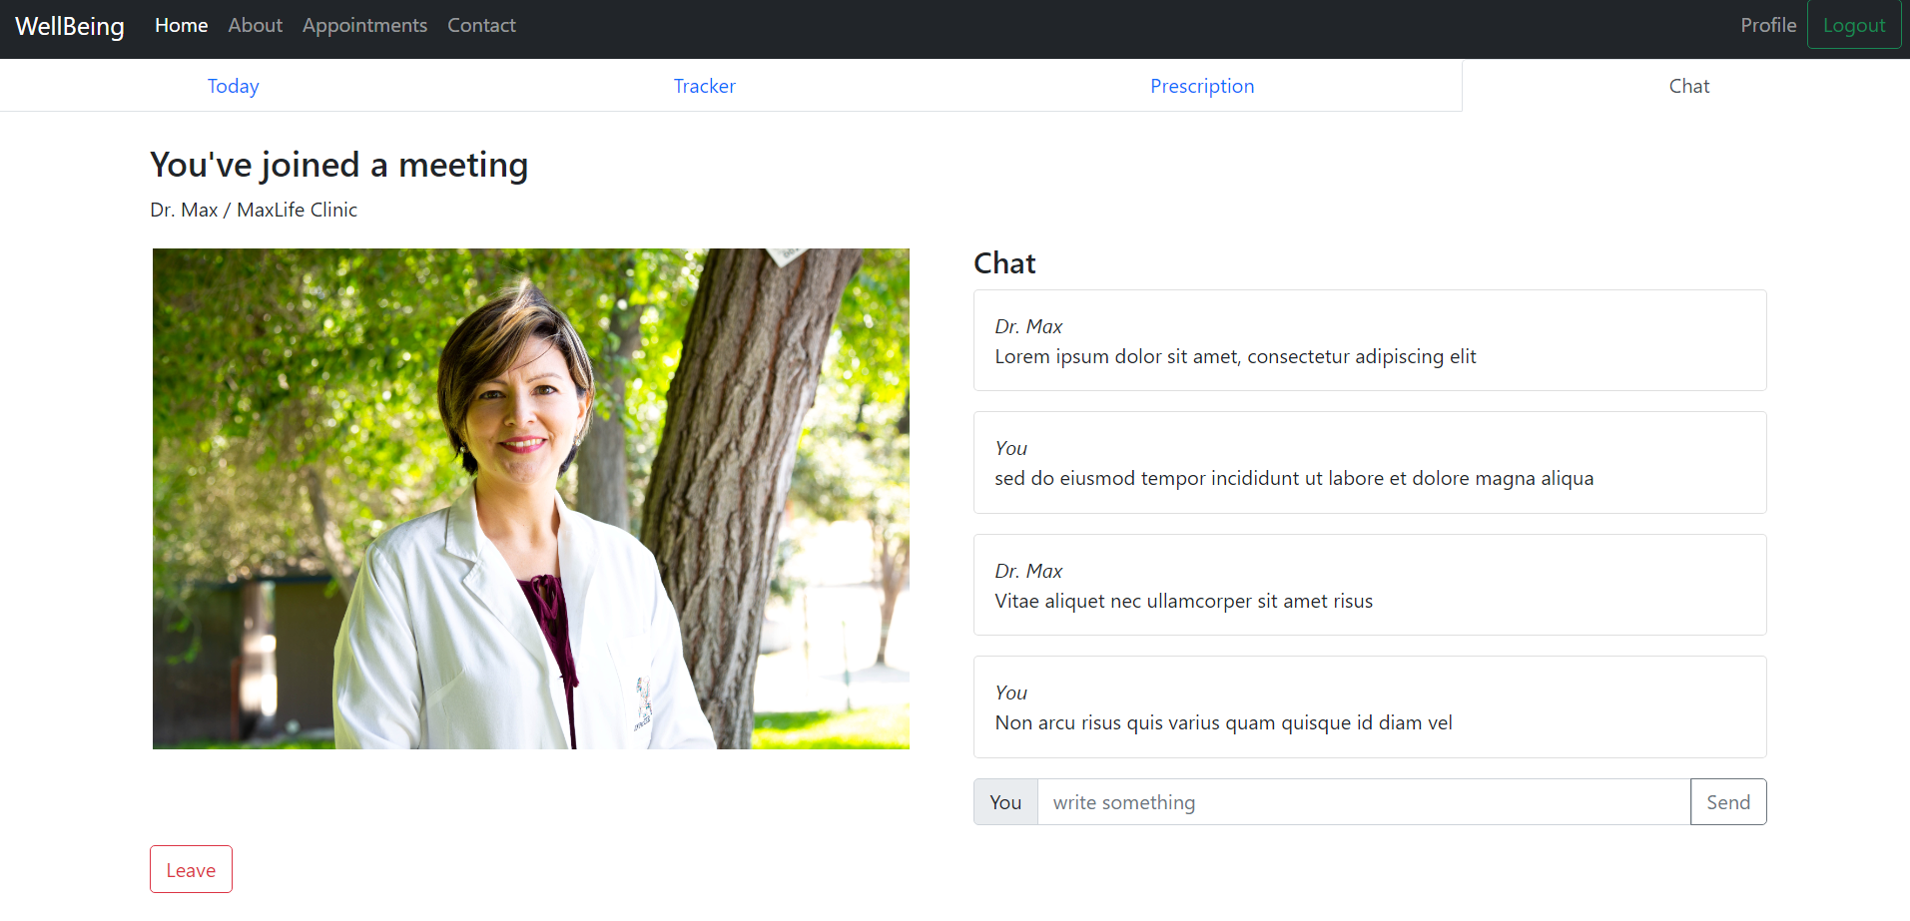Image resolution: width=1910 pixels, height=921 pixels.
Task: Switch to the Tracker tab
Action: click(705, 86)
